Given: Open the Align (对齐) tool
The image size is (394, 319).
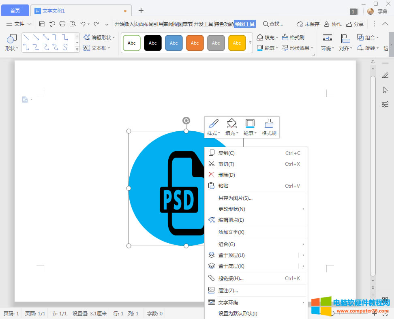Looking at the screenshot, I should pyautogui.click(x=345, y=43).
